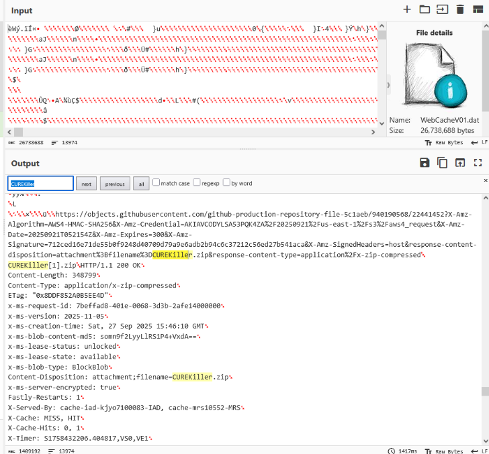Reset the pane layout
The height and width of the screenshot is (454, 489).
(x=478, y=9)
